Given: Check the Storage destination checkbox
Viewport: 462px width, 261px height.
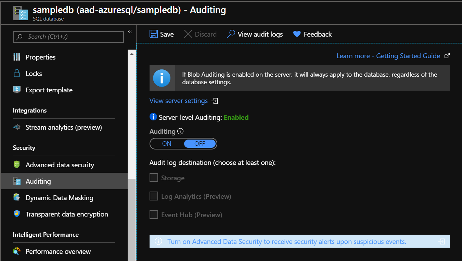Looking at the screenshot, I should [154, 178].
